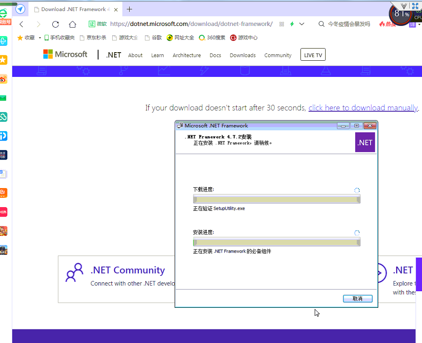
Task: Open the red shopping sidebar icon
Action: [x=3, y=212]
